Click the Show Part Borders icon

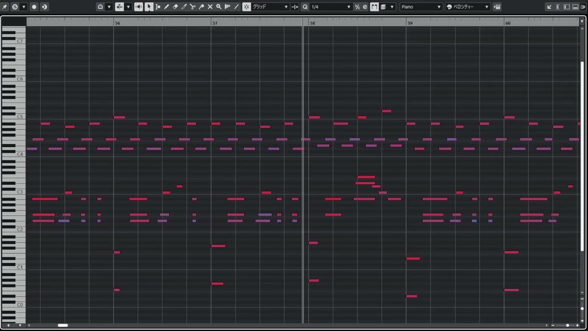tap(100, 7)
